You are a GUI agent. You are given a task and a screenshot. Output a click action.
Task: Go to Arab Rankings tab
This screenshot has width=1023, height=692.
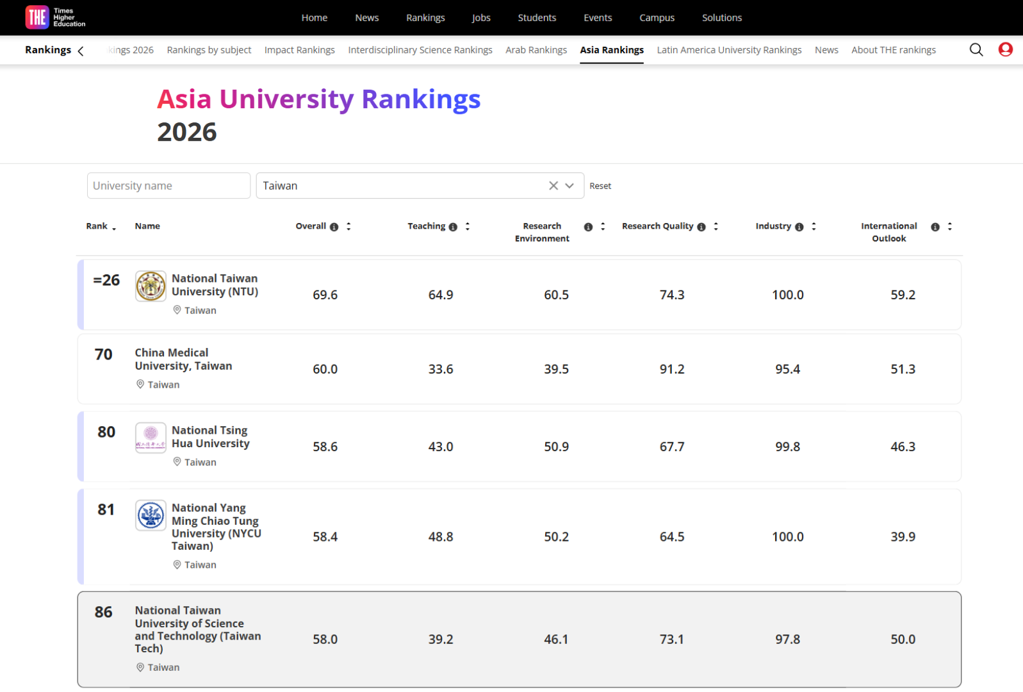pyautogui.click(x=536, y=50)
